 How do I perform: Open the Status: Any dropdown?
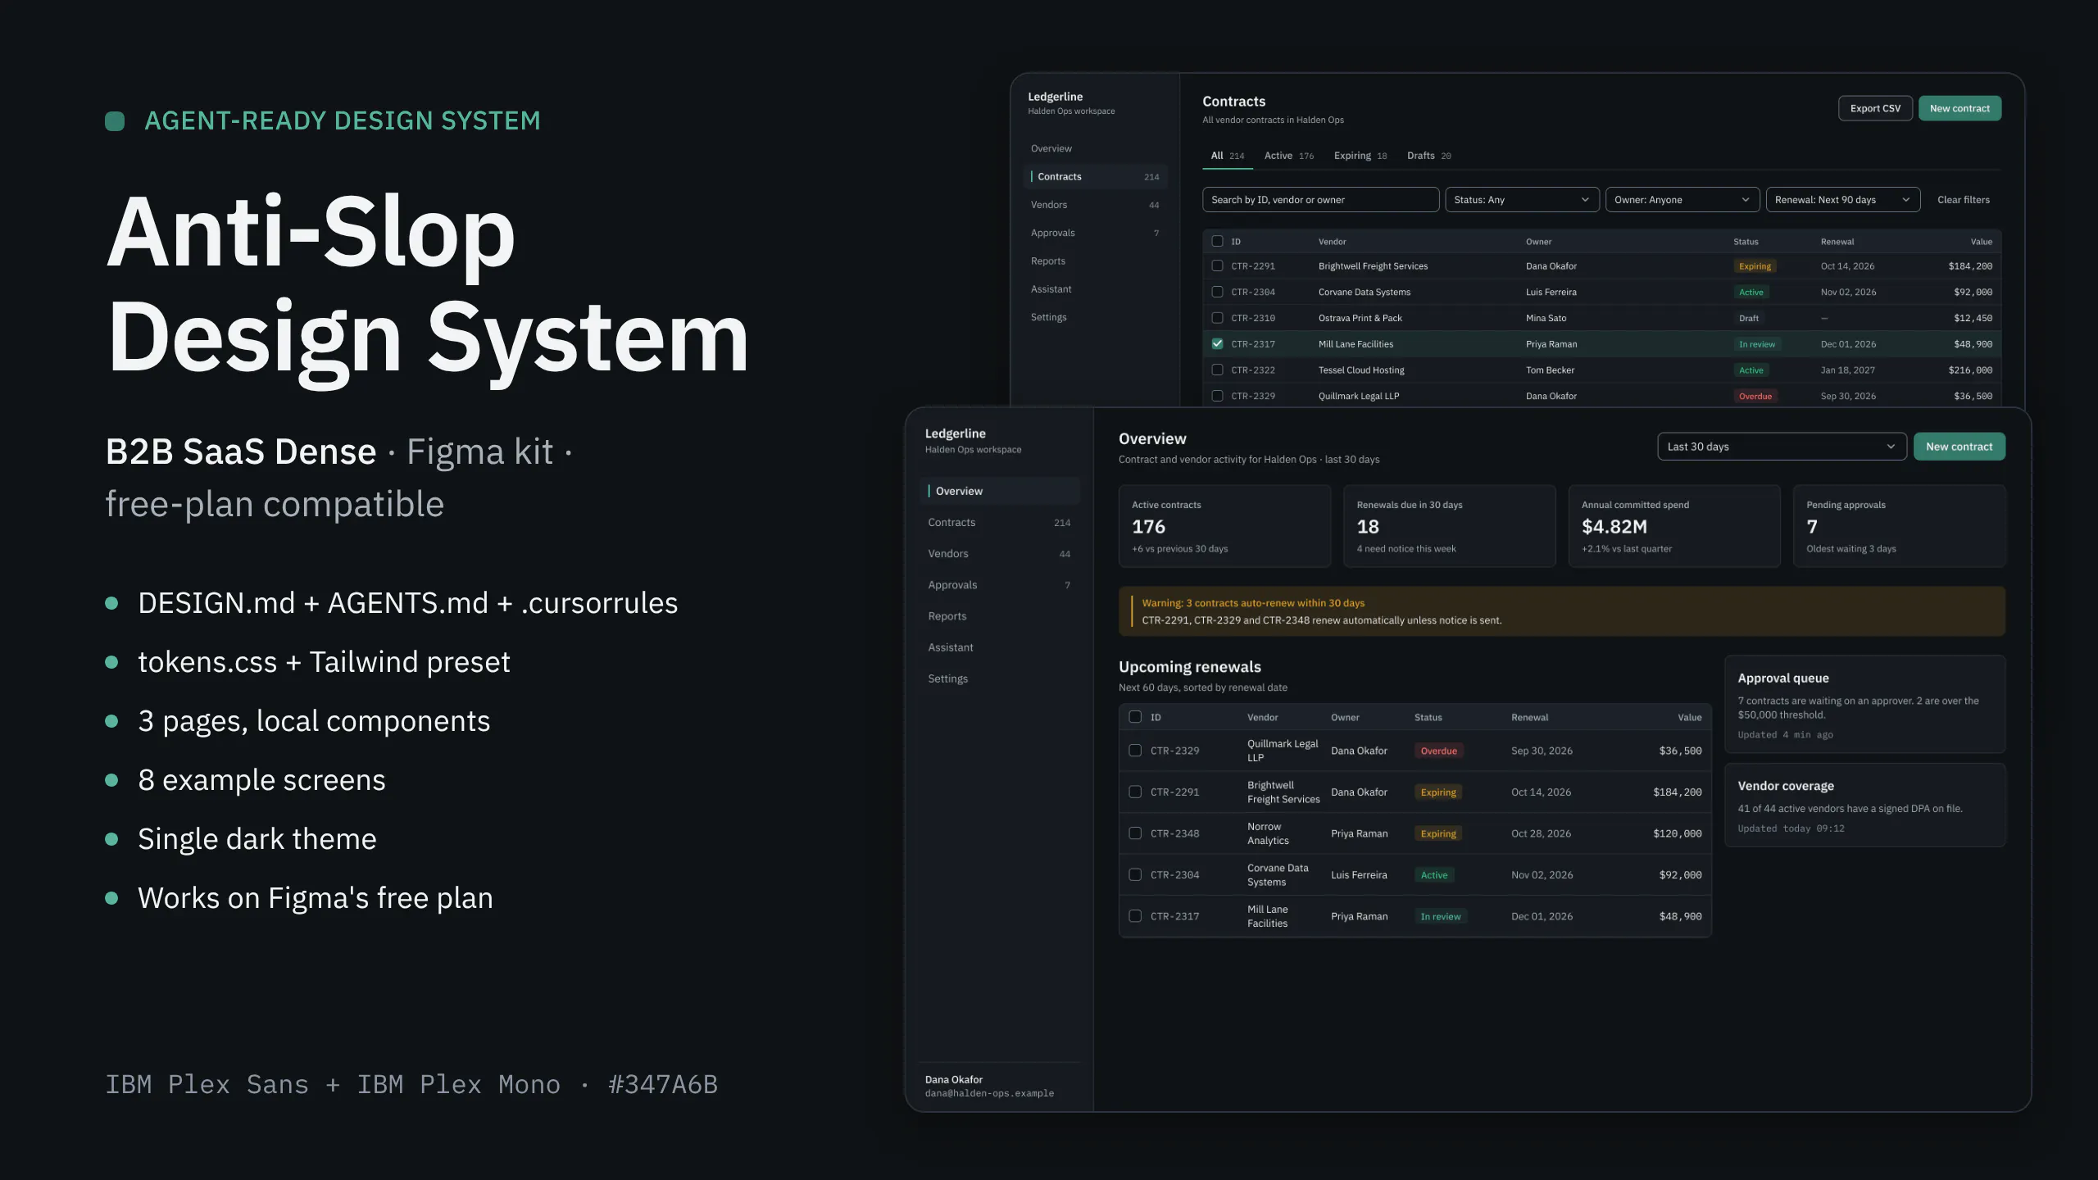coord(1522,199)
